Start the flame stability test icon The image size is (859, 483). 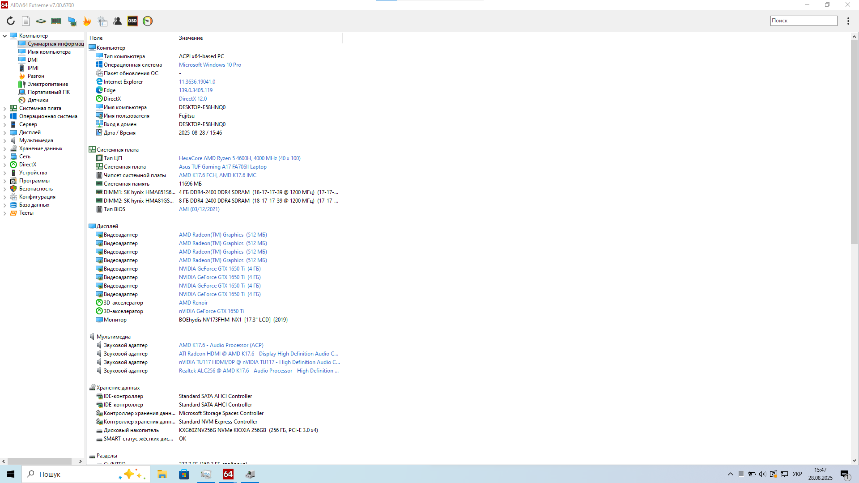(87, 21)
